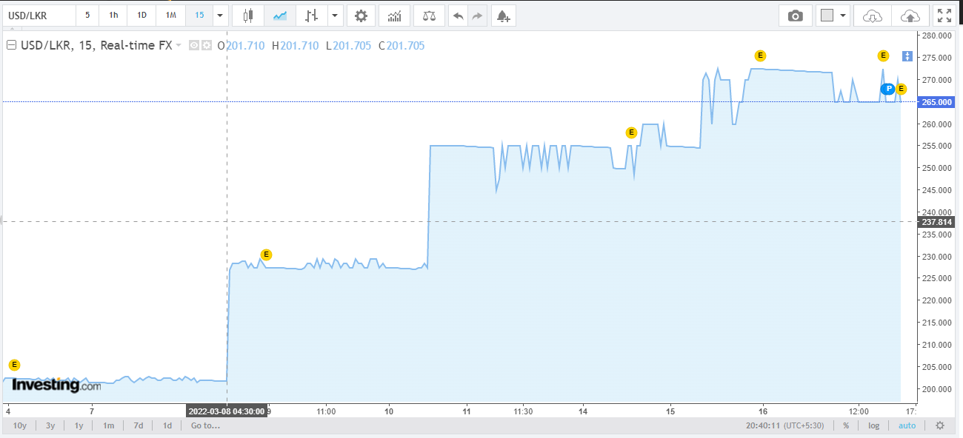
Task: Select the bar chart style icon
Action: pyautogui.click(x=311, y=16)
